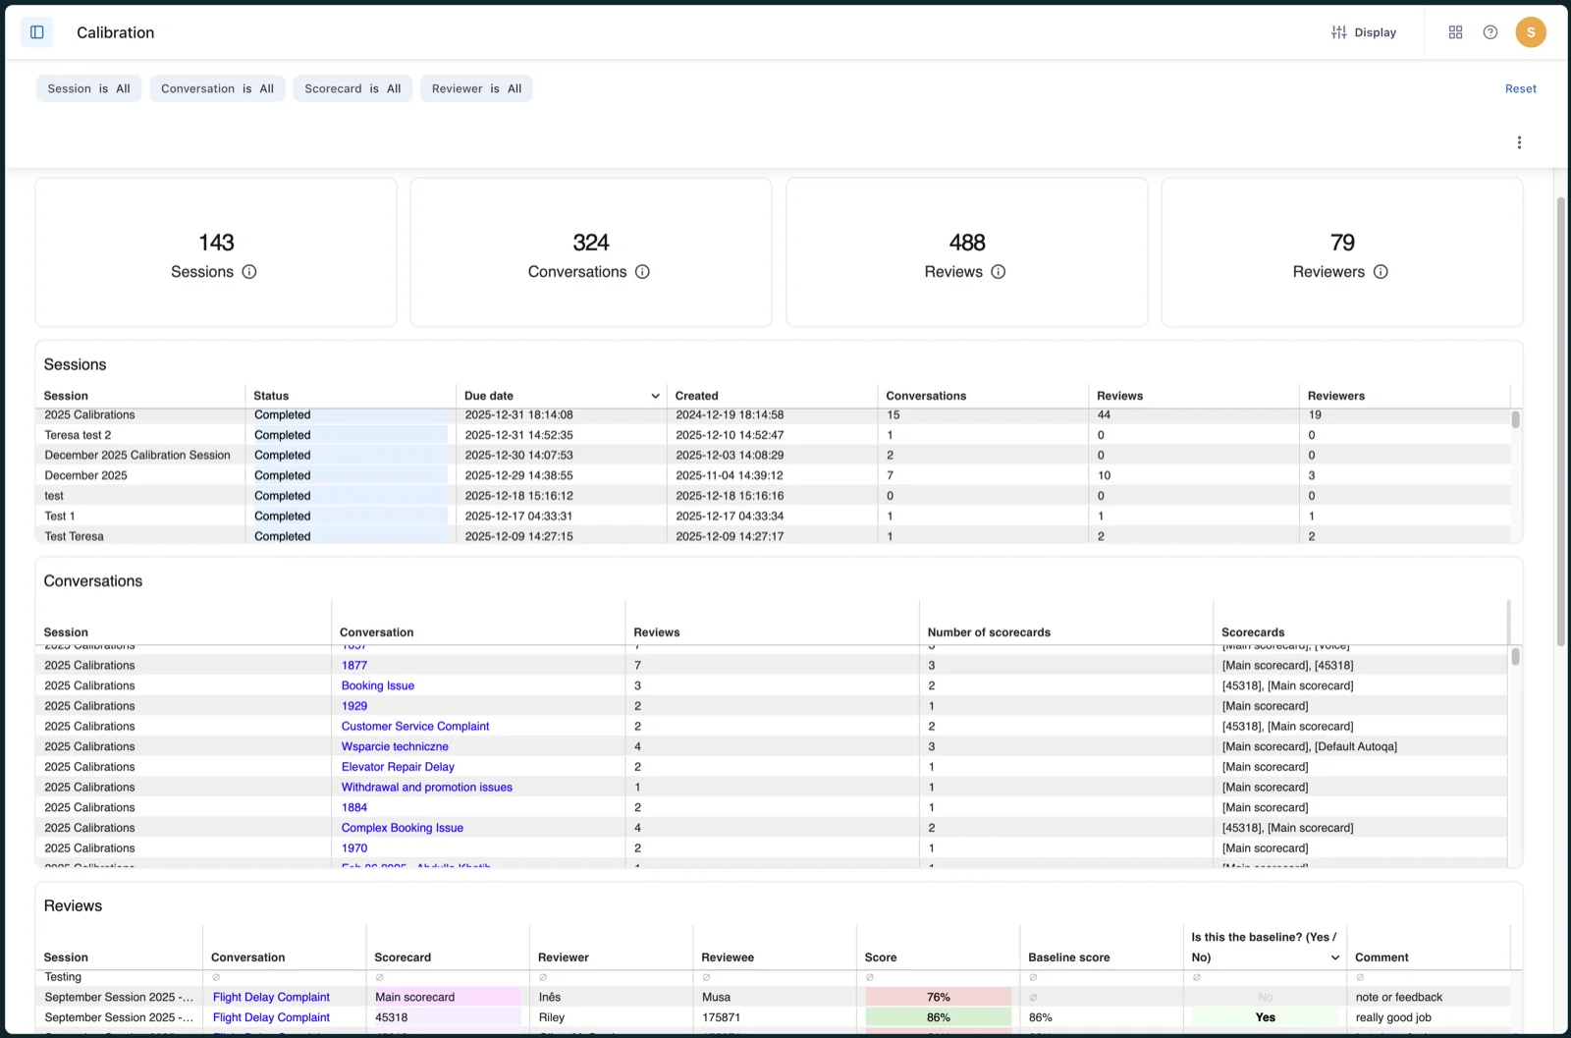The height and width of the screenshot is (1038, 1571).
Task: Show info for Conversations count
Action: coord(642,272)
